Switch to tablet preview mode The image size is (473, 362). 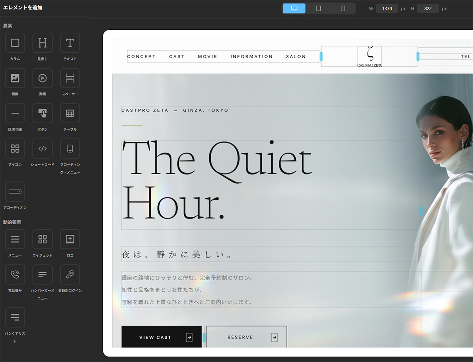[x=319, y=8]
